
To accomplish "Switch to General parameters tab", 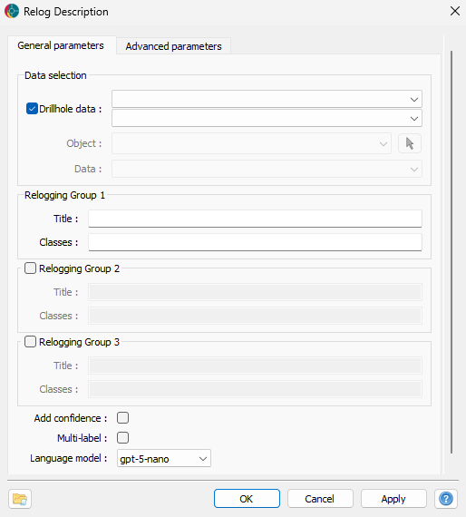I will pos(61,45).
